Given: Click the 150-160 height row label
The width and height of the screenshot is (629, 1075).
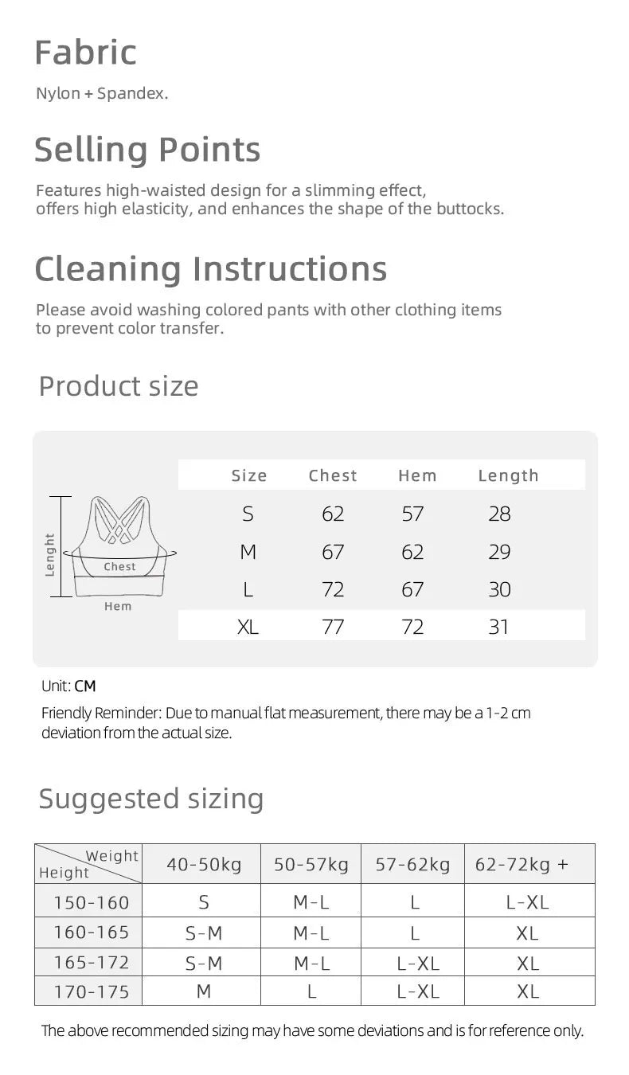Looking at the screenshot, I should pyautogui.click(x=91, y=902).
